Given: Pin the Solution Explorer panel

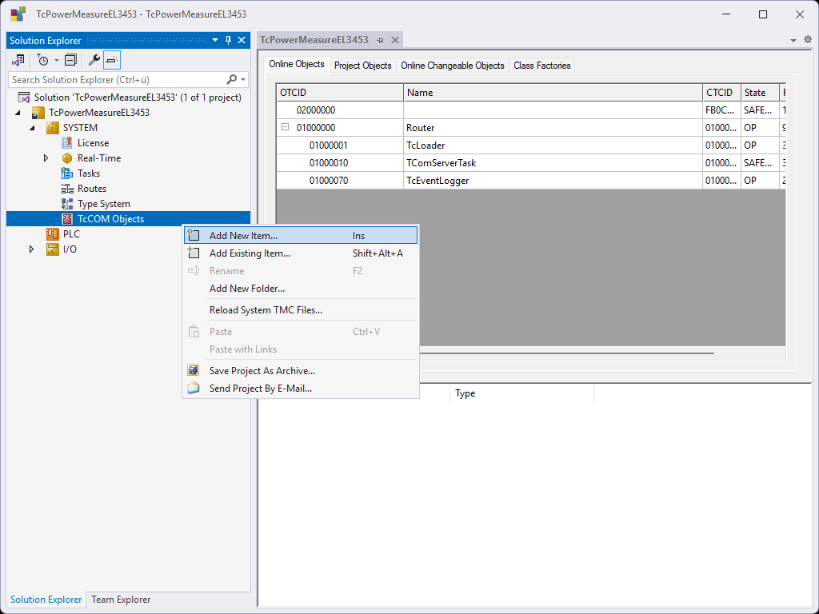Looking at the screenshot, I should pyautogui.click(x=228, y=41).
